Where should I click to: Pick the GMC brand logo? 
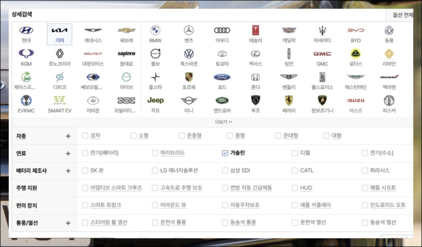[322, 54]
